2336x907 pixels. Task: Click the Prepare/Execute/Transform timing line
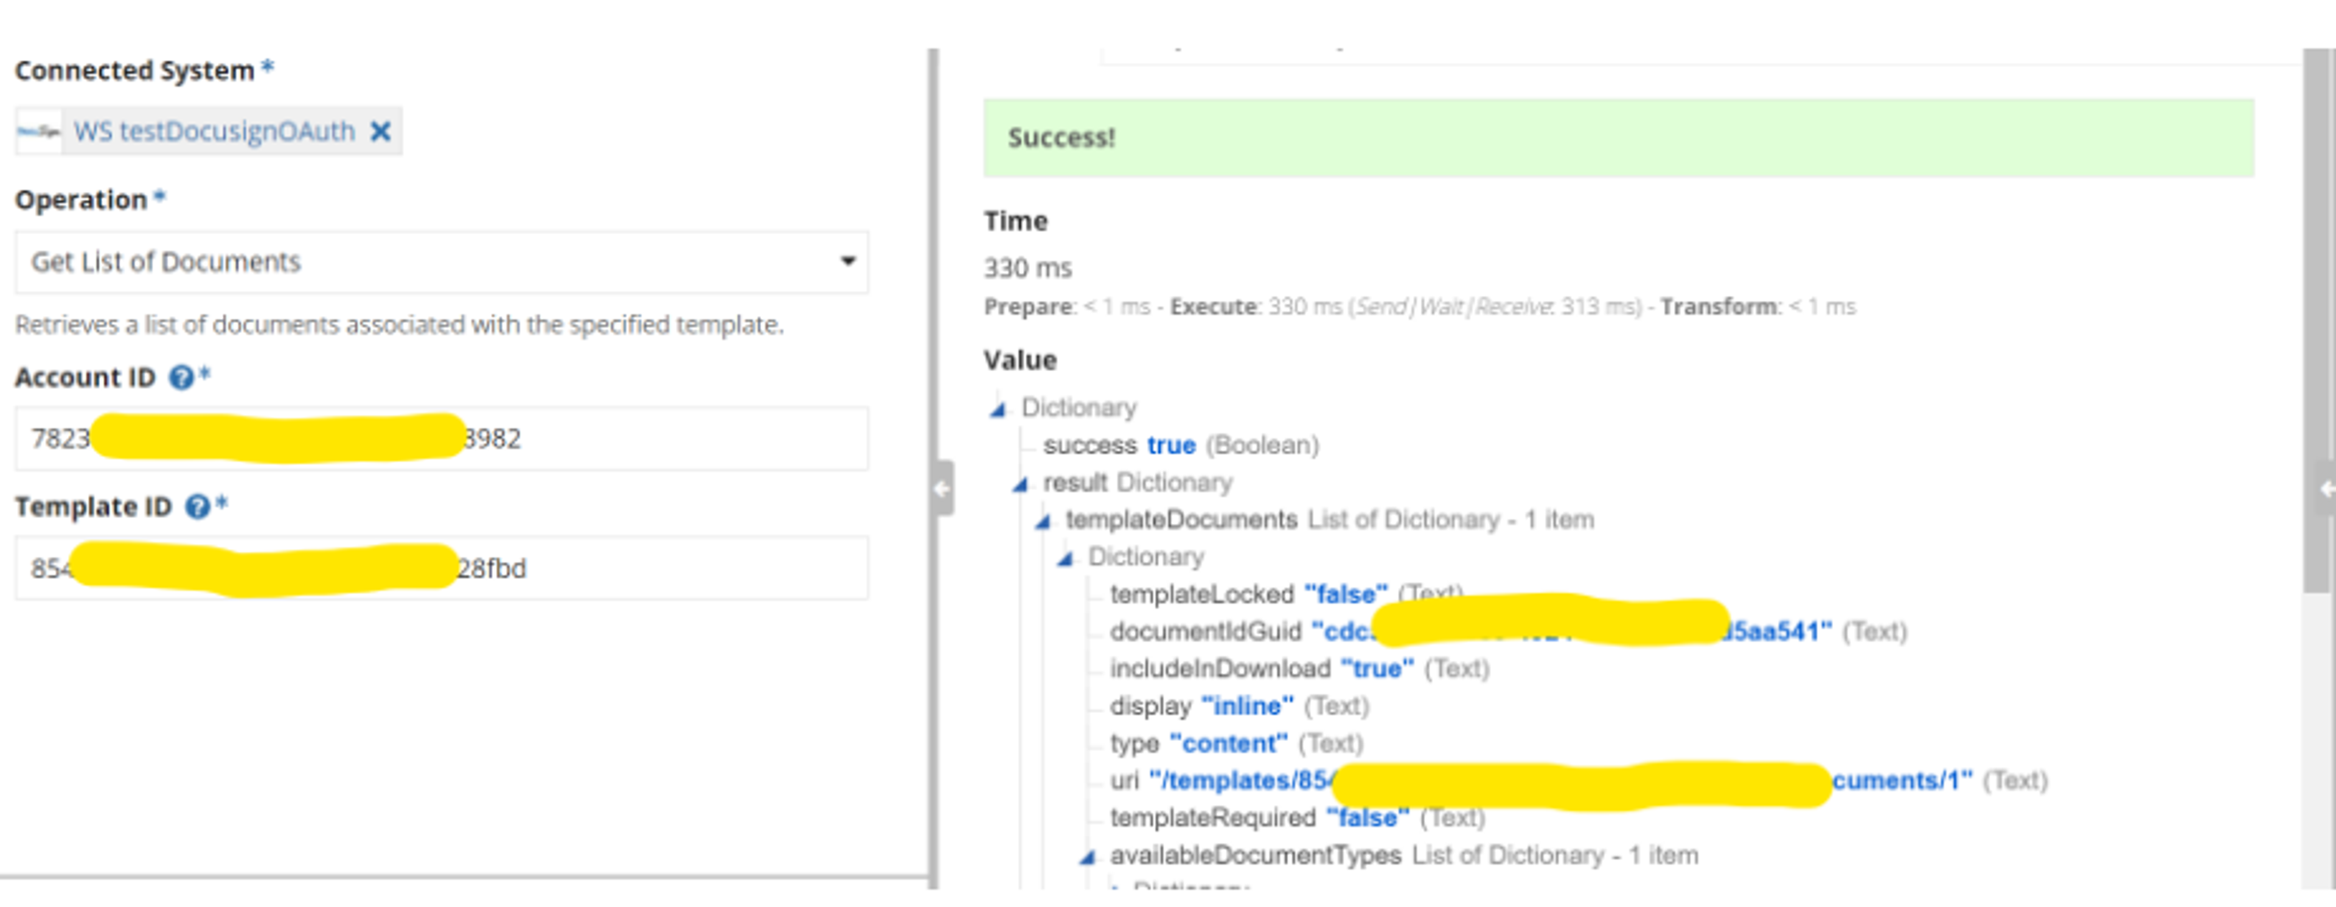pos(1419,307)
